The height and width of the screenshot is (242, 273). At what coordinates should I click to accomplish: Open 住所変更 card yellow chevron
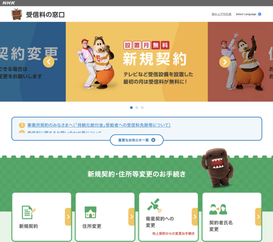(x=131, y=217)
